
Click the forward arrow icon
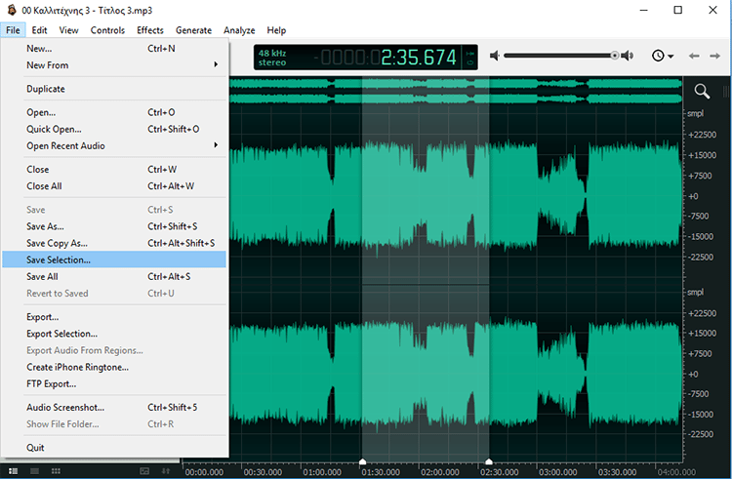click(x=714, y=56)
